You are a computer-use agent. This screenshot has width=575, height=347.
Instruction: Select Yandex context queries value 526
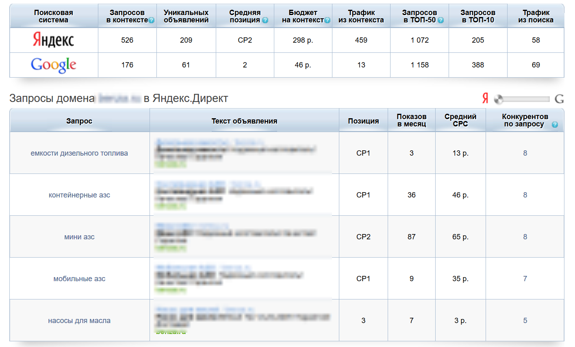click(127, 40)
